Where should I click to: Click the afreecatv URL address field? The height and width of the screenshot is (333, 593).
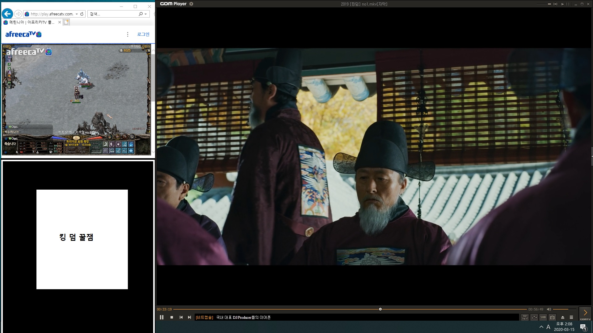pyautogui.click(x=52, y=14)
